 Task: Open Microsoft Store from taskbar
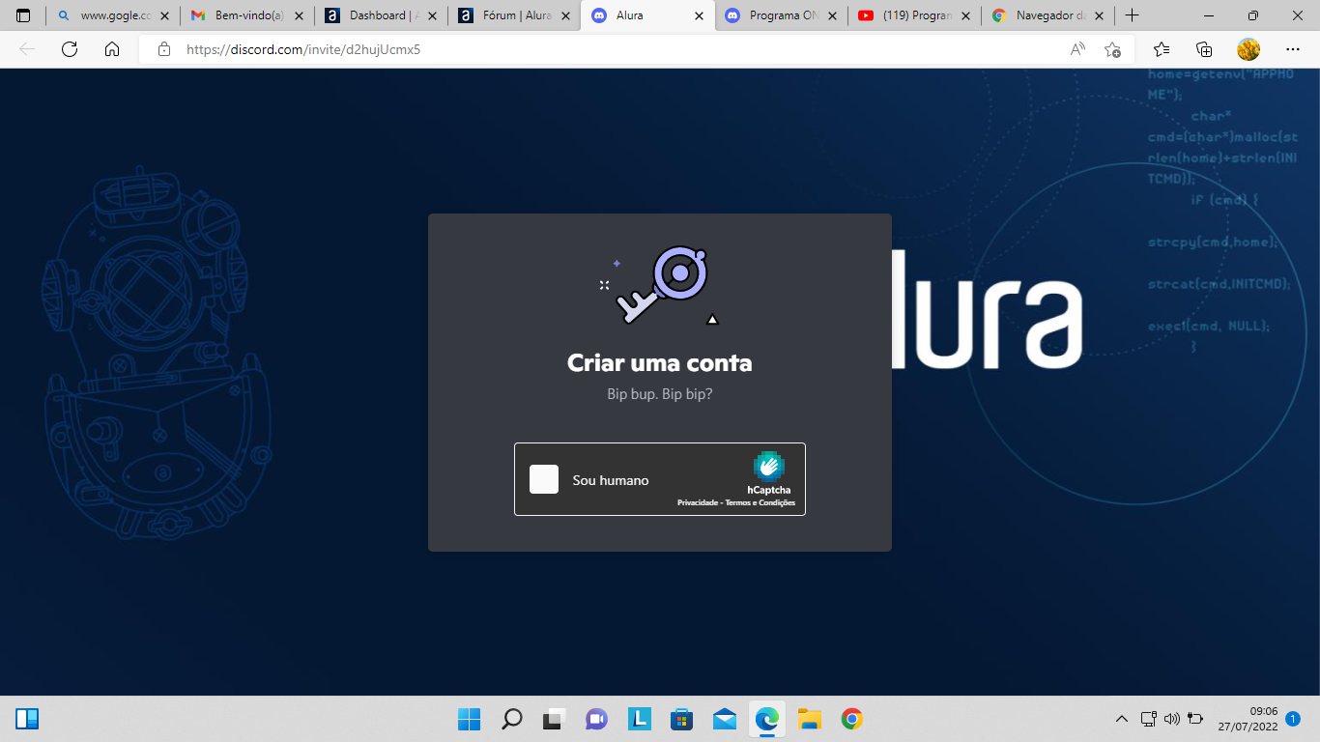click(681, 719)
